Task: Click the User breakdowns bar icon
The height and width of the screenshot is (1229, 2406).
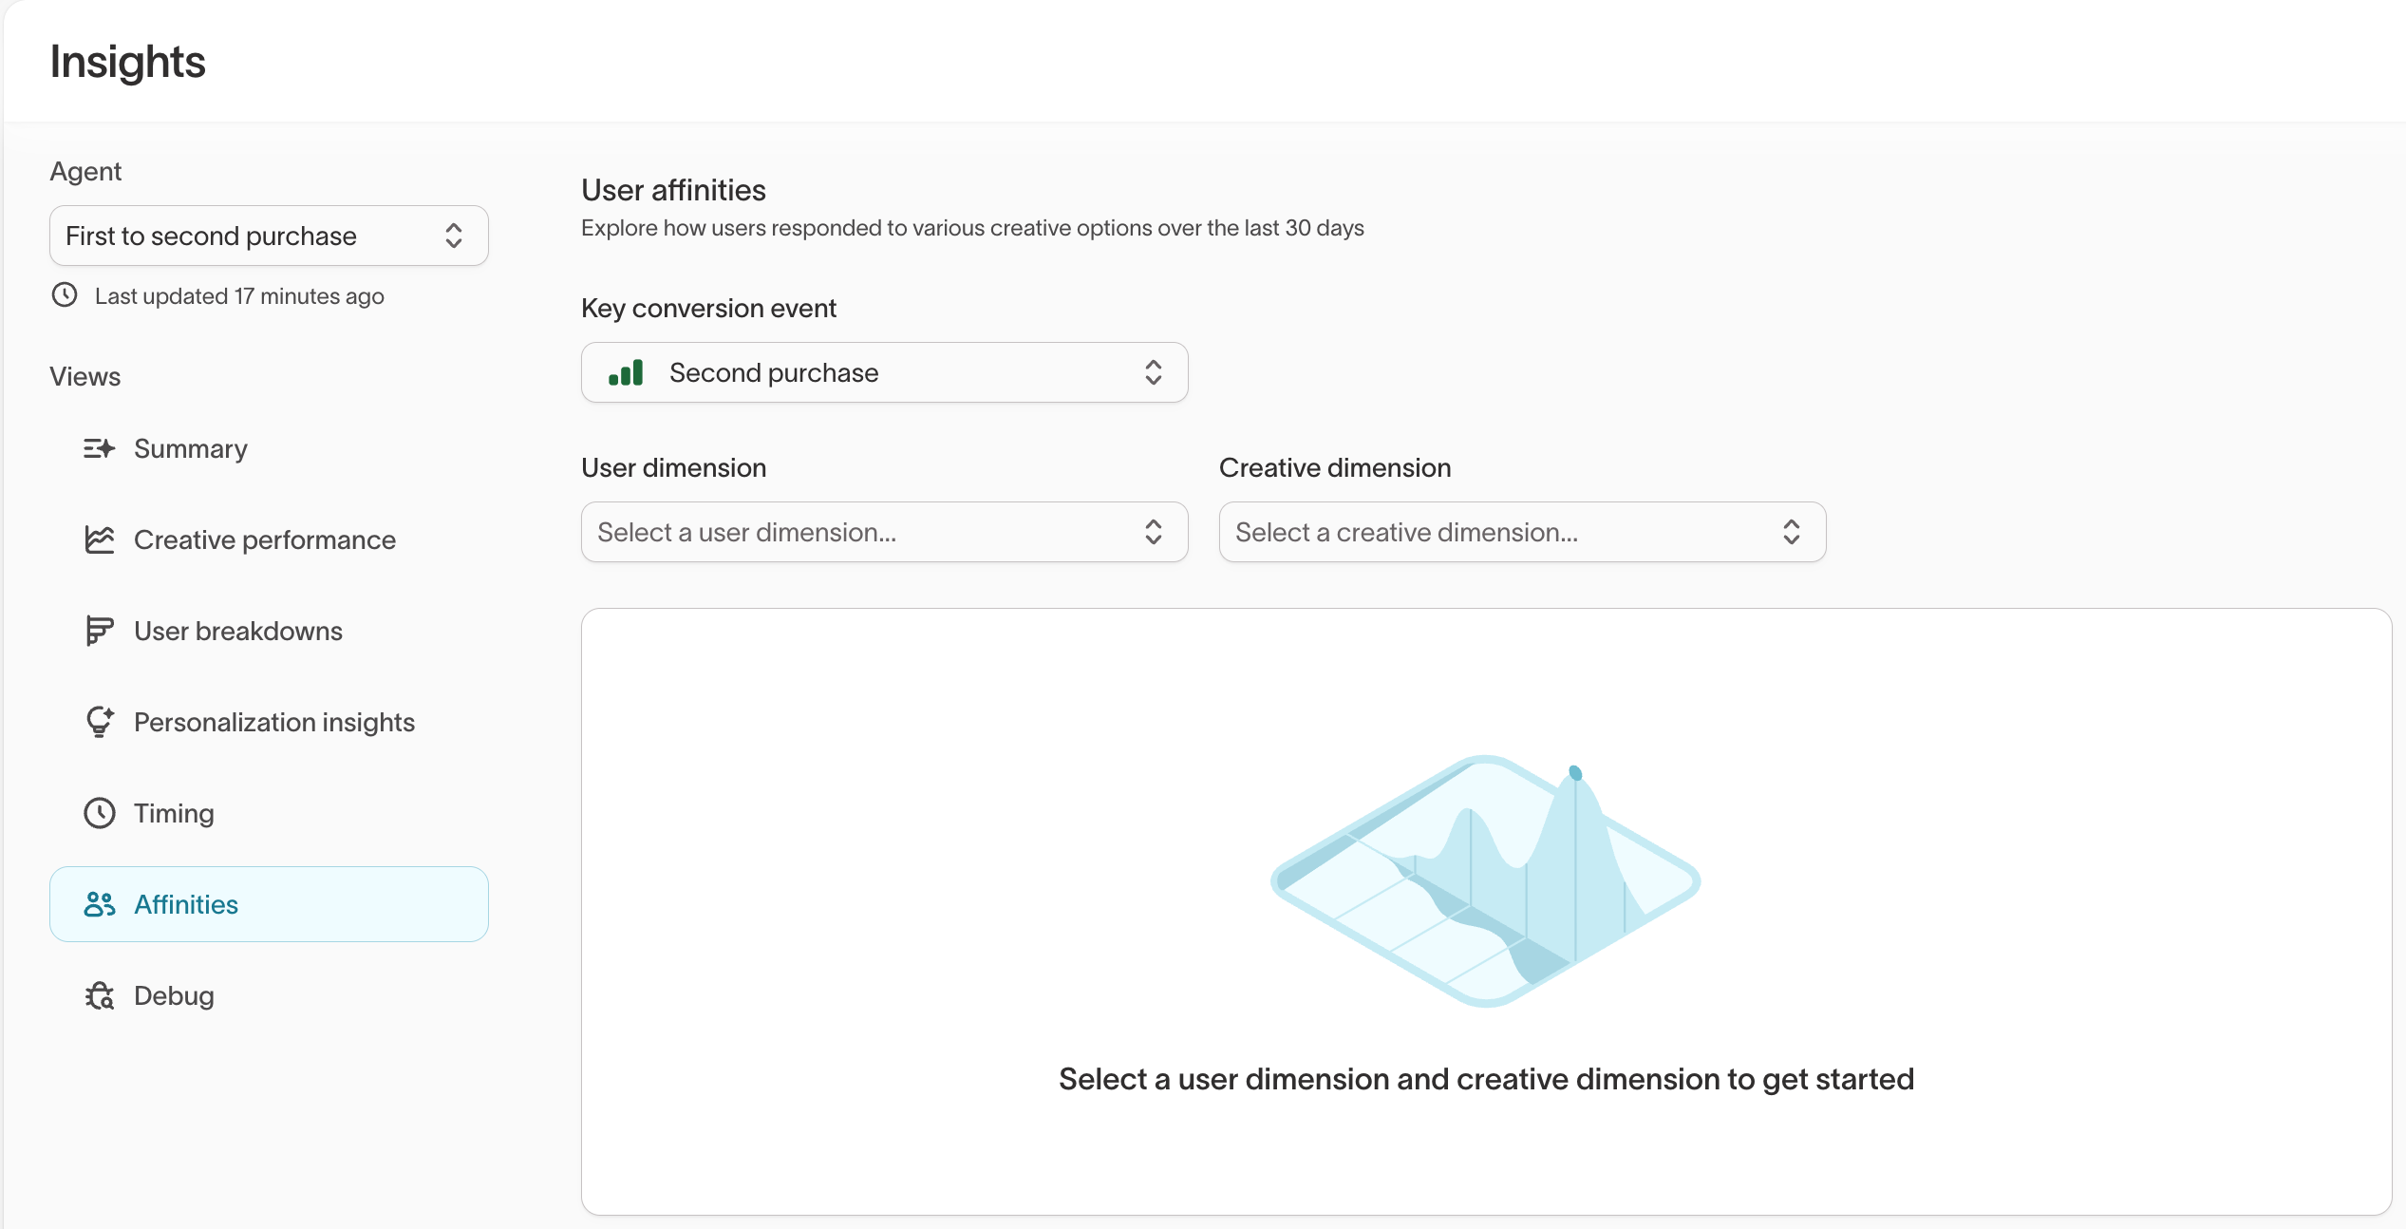Action: tap(99, 631)
